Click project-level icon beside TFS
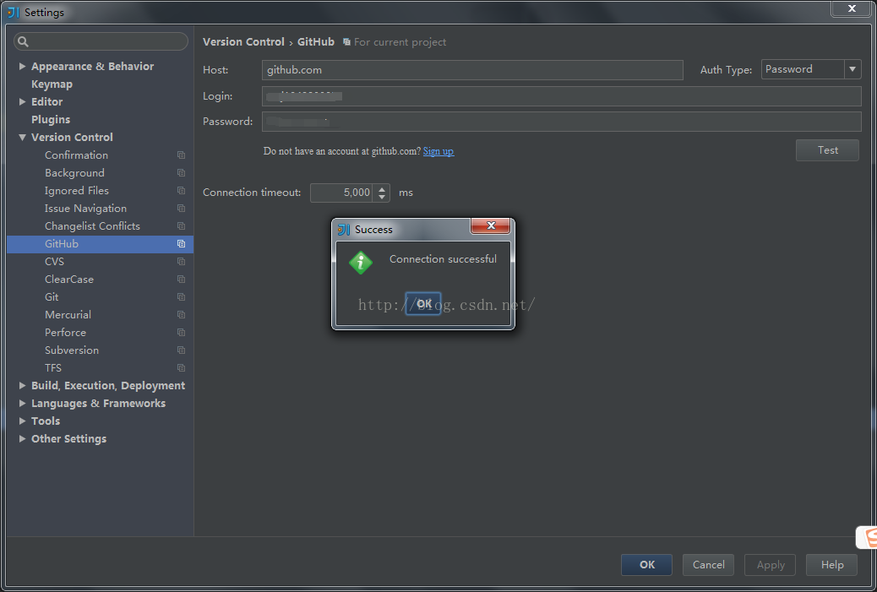This screenshot has width=877, height=592. click(181, 368)
